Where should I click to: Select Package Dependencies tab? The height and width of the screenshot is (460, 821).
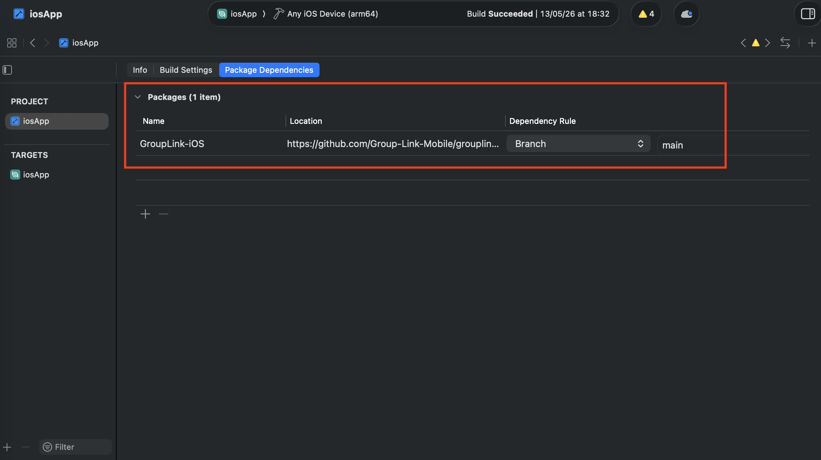tap(269, 70)
